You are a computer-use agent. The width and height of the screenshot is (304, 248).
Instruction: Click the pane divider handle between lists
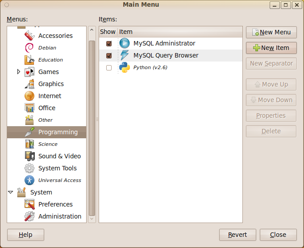(97, 120)
